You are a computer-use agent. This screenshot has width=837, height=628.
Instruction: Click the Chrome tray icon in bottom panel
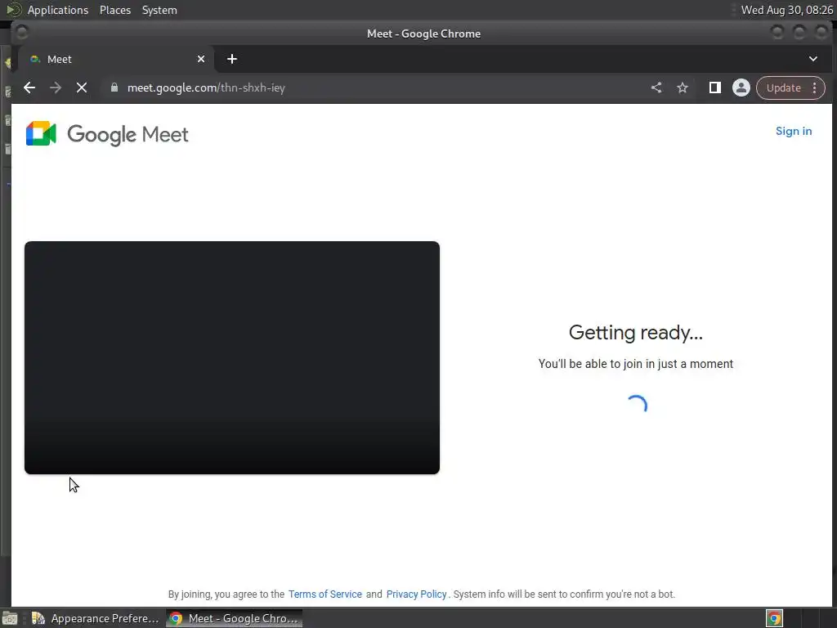(774, 618)
